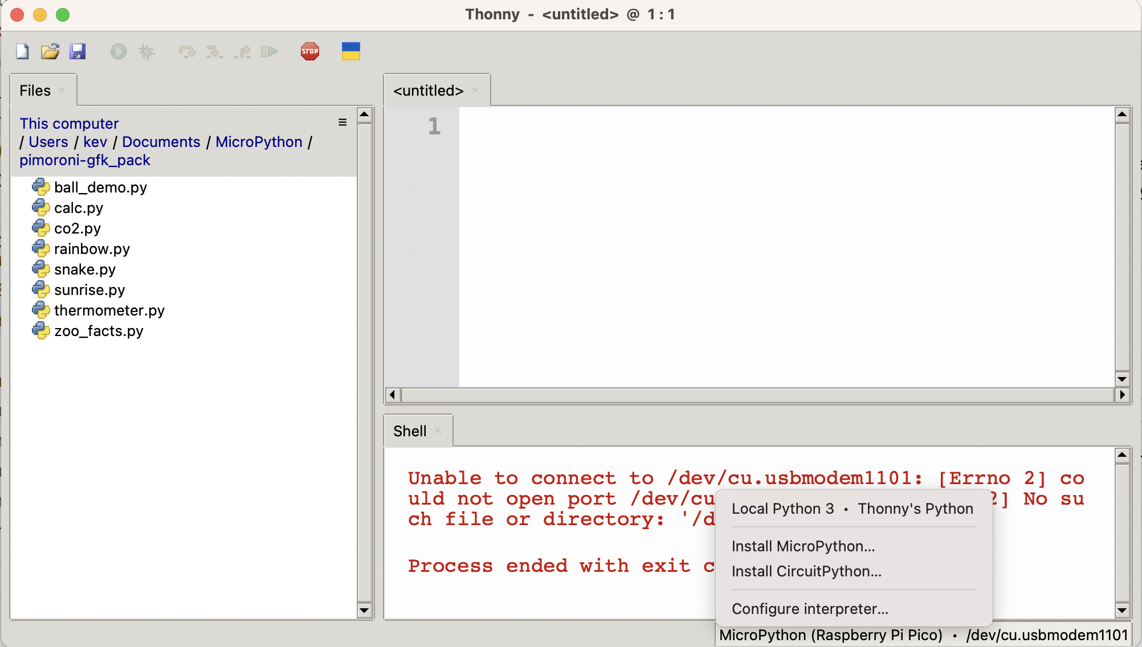Click the Files panel scroll down arrow
1142x647 pixels.
[364, 611]
